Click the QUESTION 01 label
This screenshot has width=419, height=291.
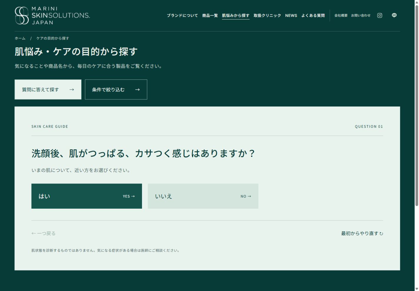point(369,126)
